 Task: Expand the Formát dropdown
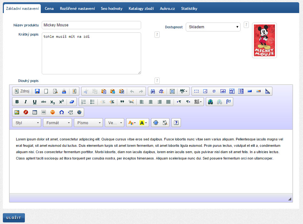point(58,123)
